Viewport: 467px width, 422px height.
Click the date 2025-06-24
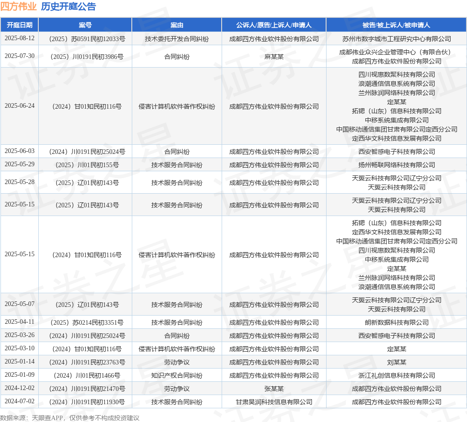click(20, 106)
